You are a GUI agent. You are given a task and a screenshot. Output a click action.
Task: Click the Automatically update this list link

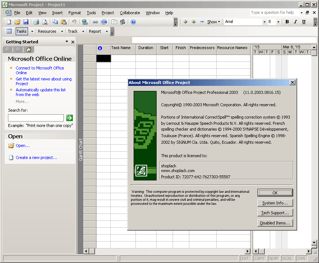click(x=41, y=92)
